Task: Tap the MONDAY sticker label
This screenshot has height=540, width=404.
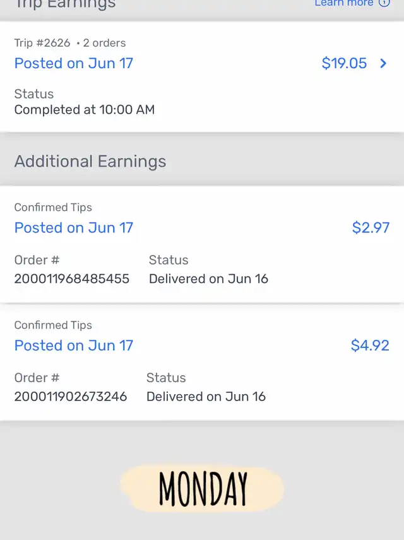Action: (x=203, y=489)
